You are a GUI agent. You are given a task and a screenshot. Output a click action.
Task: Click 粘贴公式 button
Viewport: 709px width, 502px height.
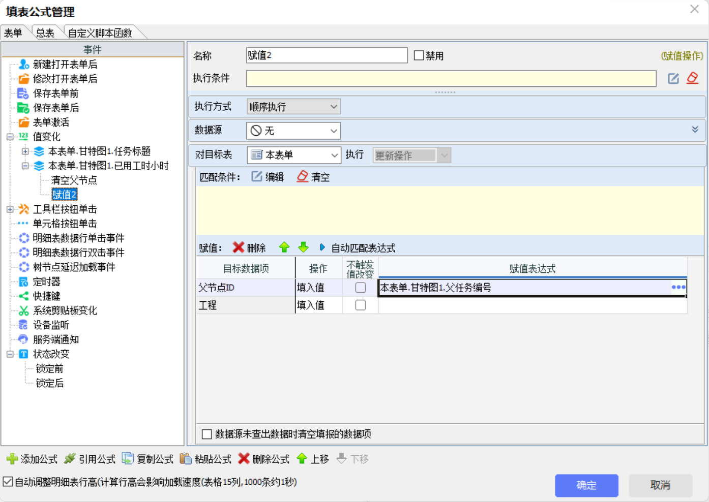pos(206,459)
